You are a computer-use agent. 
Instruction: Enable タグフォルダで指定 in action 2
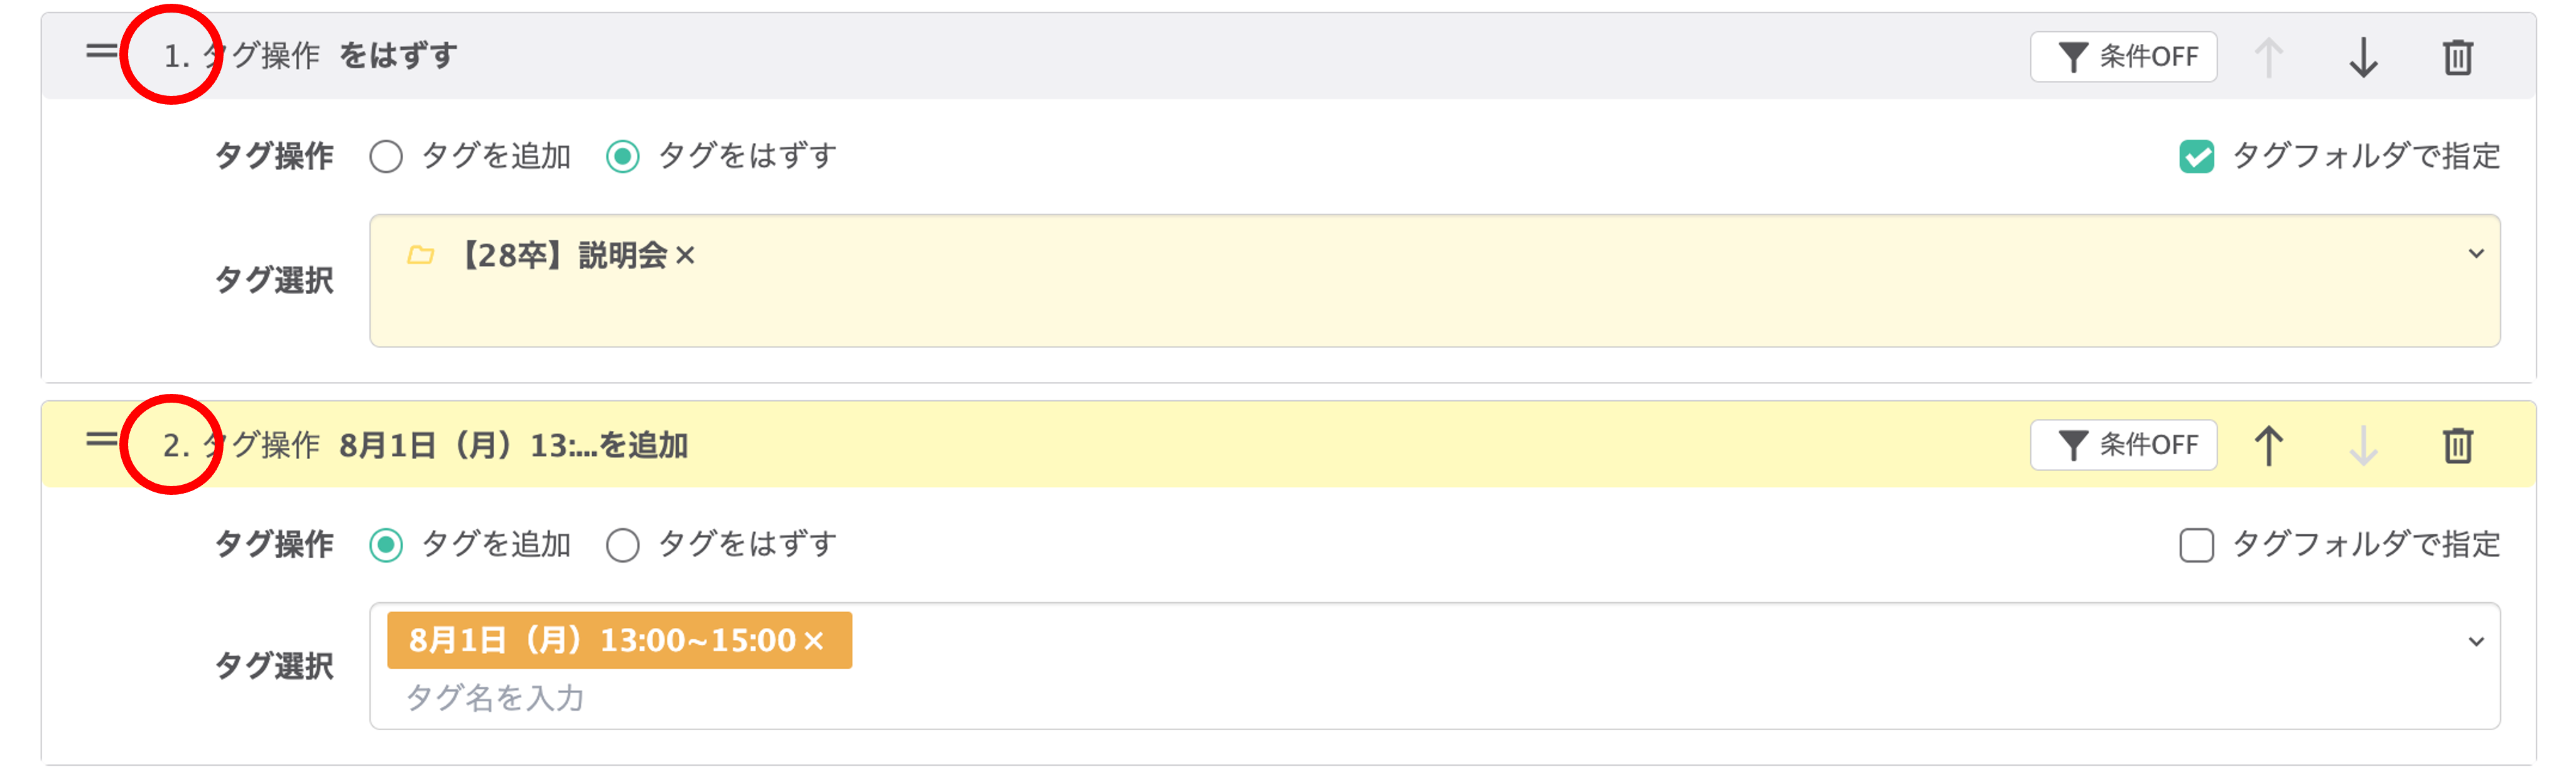[x=2196, y=545]
